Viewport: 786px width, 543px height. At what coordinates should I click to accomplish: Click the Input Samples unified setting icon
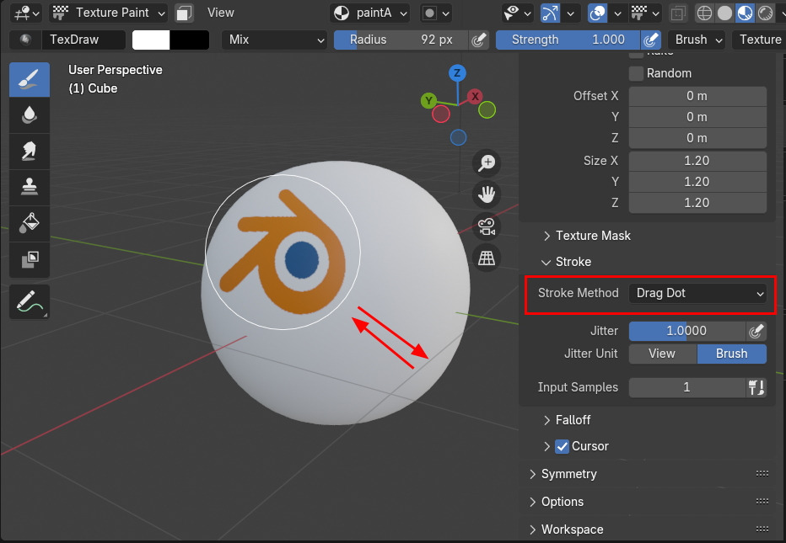(x=756, y=387)
